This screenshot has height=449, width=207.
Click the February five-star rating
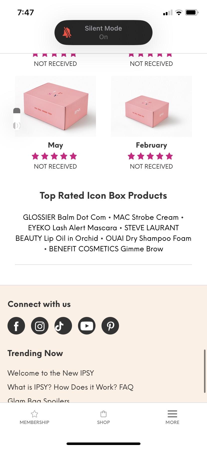point(150,156)
